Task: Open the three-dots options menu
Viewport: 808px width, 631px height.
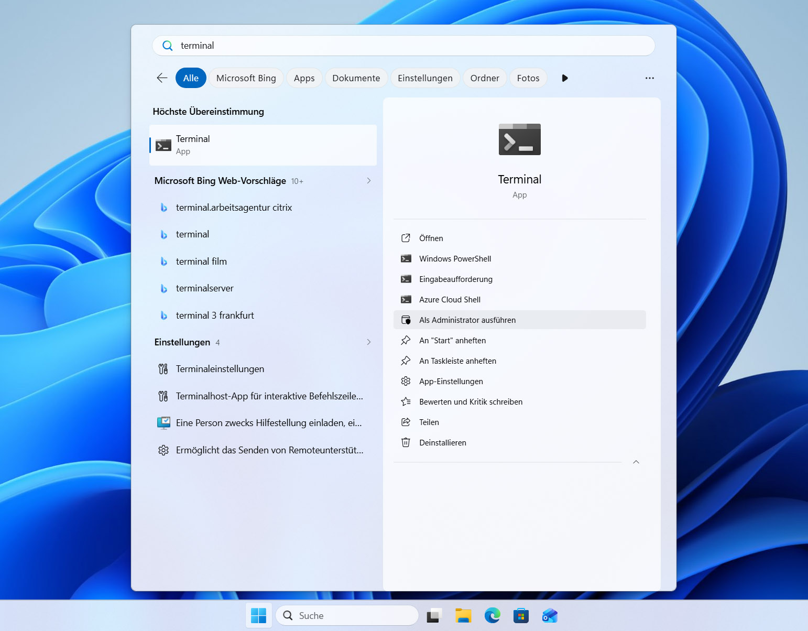Action: click(x=650, y=78)
